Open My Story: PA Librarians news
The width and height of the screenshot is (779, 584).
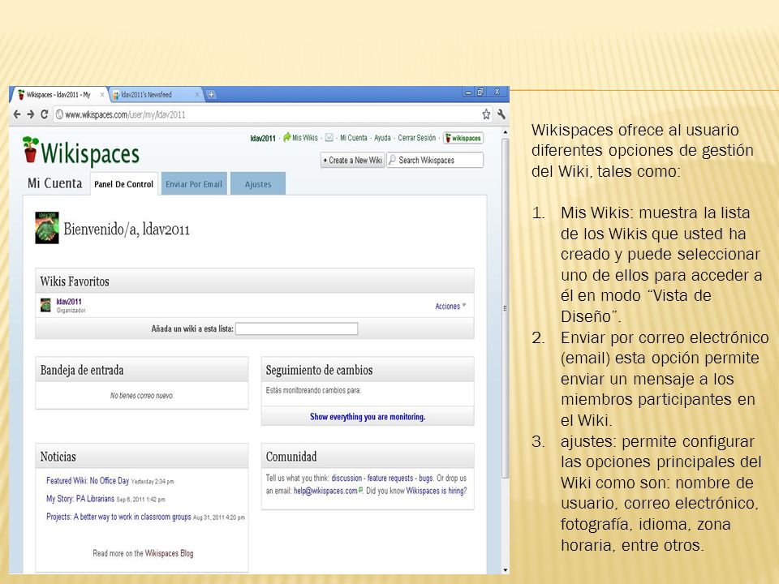point(80,499)
